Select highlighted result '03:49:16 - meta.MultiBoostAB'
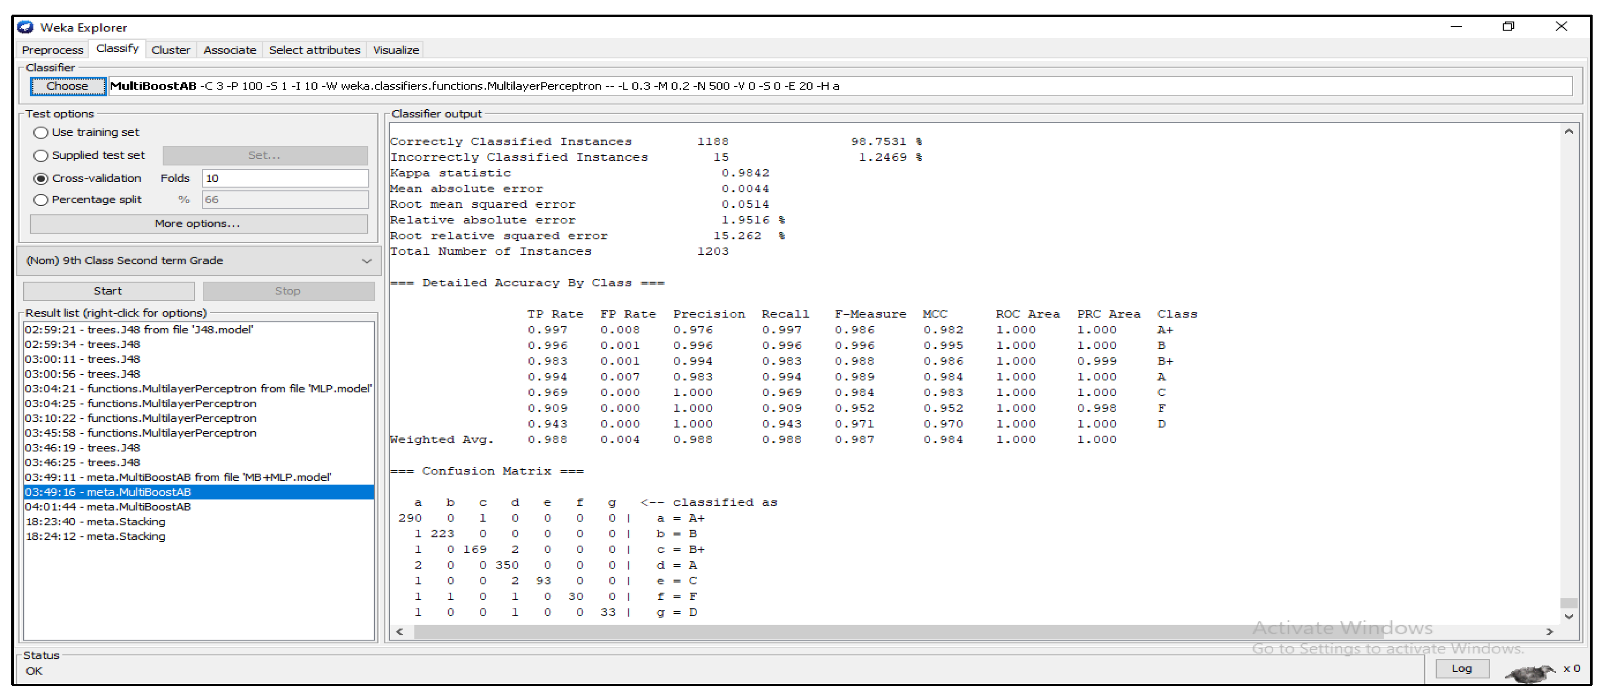 [x=199, y=492]
